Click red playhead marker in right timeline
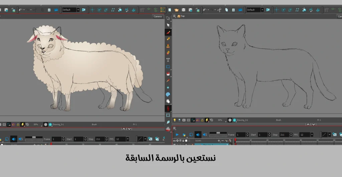The height and width of the screenshot is (177, 342). pyautogui.click(x=235, y=140)
